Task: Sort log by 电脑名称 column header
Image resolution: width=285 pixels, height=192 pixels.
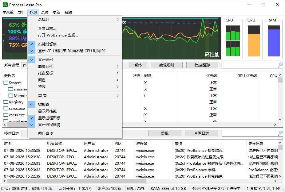Action: tap(63, 144)
